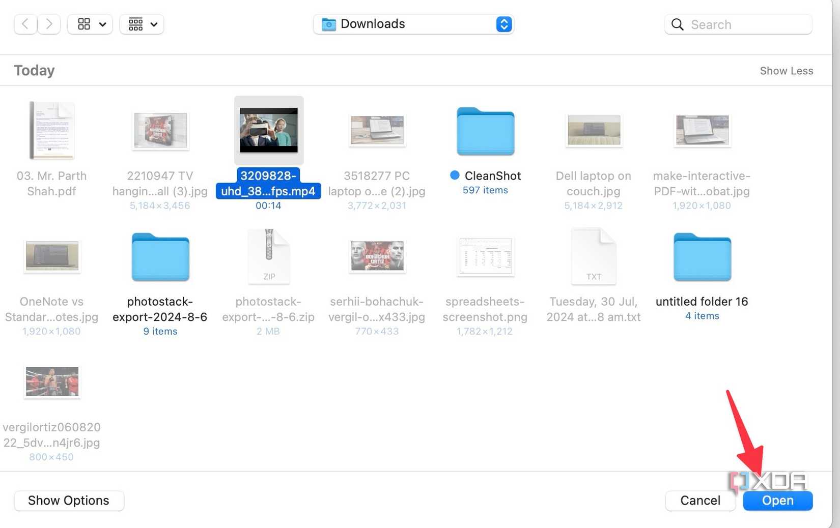Click the back navigation arrow

pyautogui.click(x=25, y=24)
